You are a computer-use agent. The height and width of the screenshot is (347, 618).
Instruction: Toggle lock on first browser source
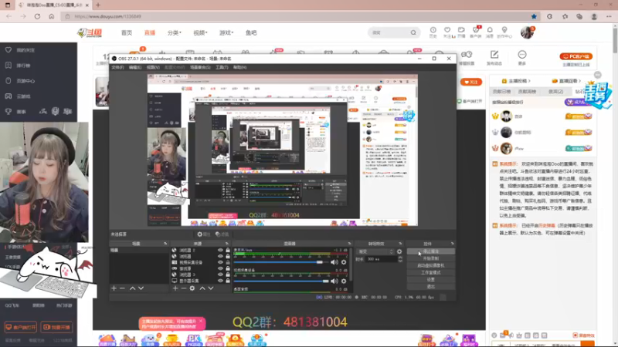(228, 250)
